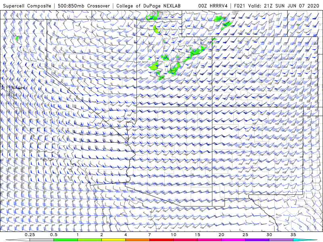Click the colorbar label "1"
Viewport: 323px width, 242px height.
[78, 235]
